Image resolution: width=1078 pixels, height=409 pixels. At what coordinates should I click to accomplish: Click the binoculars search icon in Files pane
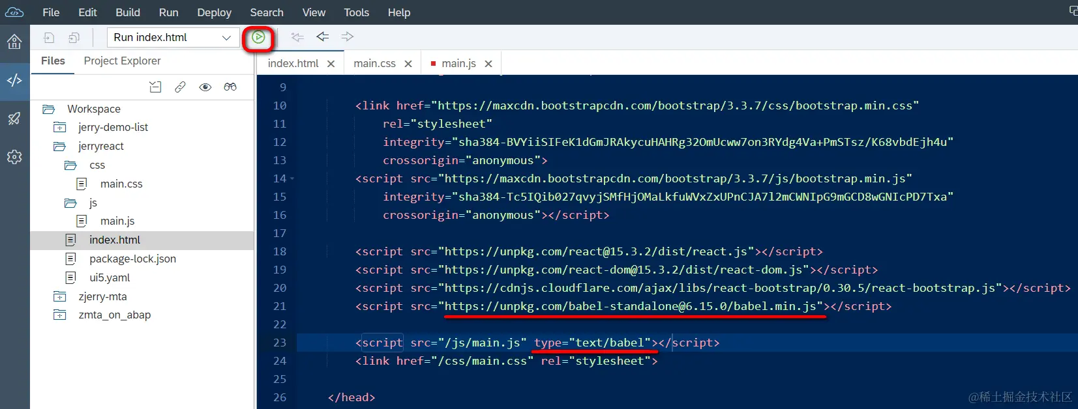pyautogui.click(x=230, y=87)
